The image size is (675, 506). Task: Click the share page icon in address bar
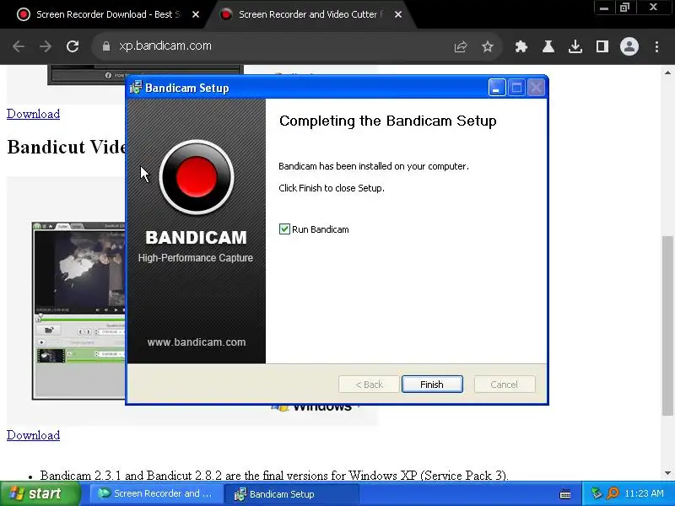coord(460,46)
